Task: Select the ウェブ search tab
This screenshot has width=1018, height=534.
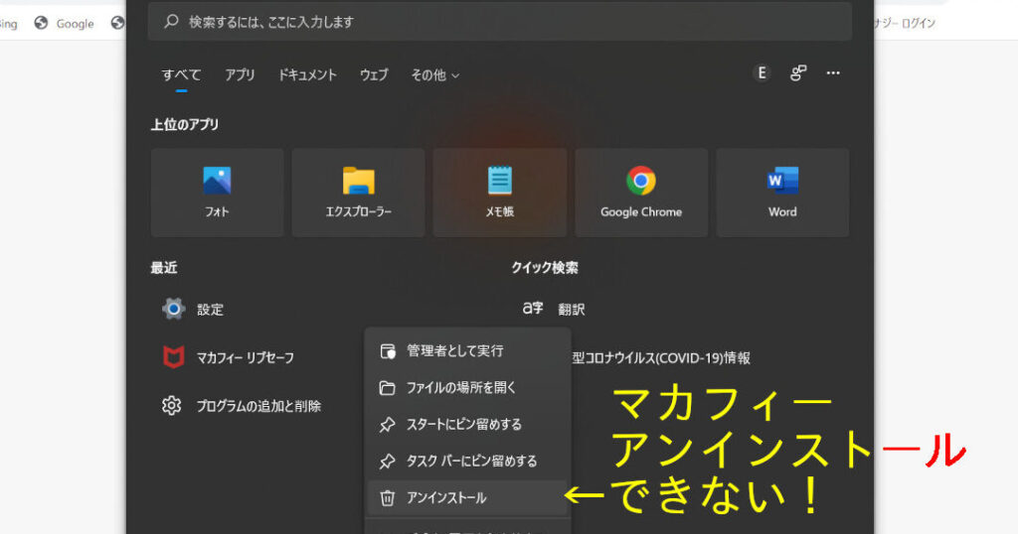Action: pos(374,75)
